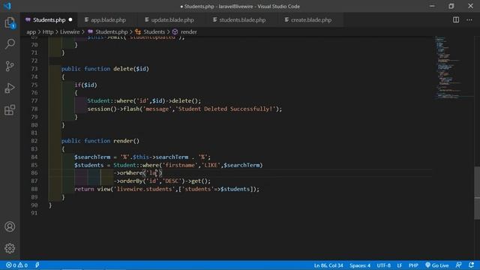Click 'Student Deleted Successfully!' string
Image resolution: width=480 pixels, height=270 pixels.
226,109
